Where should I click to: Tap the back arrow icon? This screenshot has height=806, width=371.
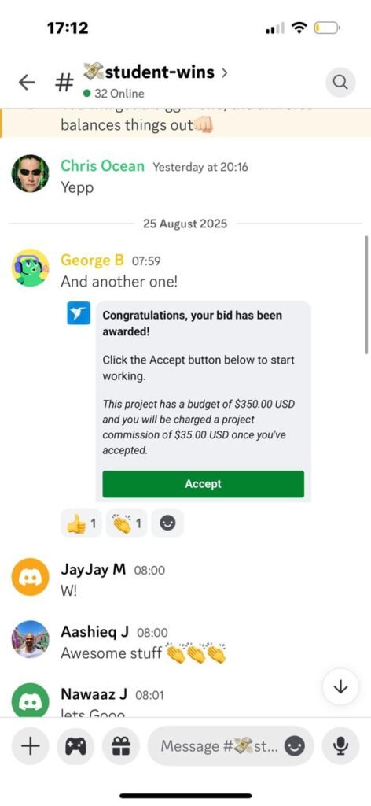point(27,82)
